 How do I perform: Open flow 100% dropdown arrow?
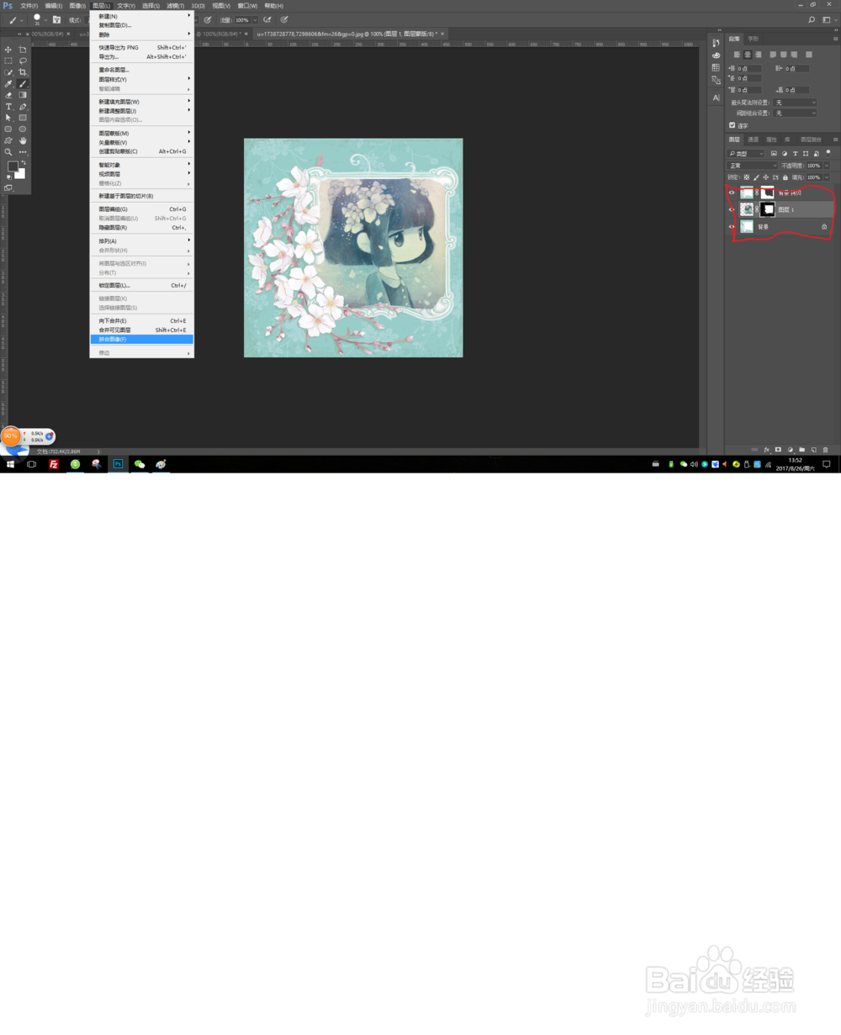(x=255, y=20)
